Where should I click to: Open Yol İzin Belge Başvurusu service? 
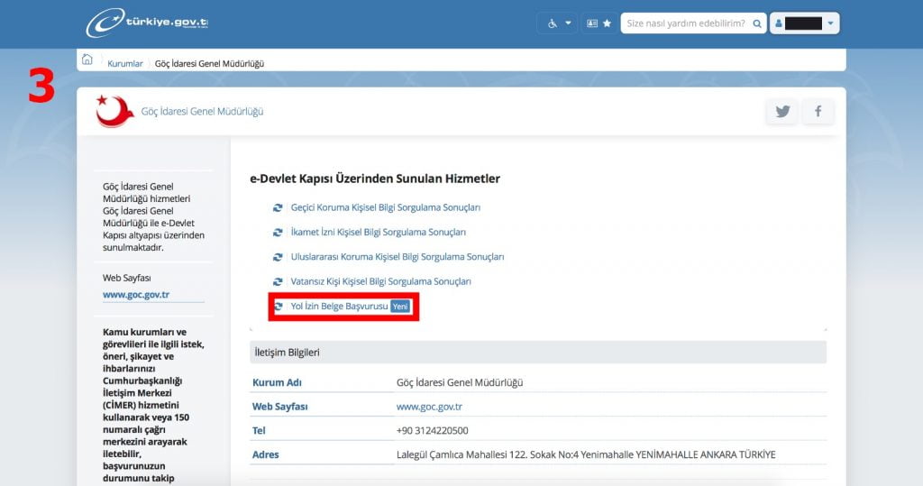point(339,307)
